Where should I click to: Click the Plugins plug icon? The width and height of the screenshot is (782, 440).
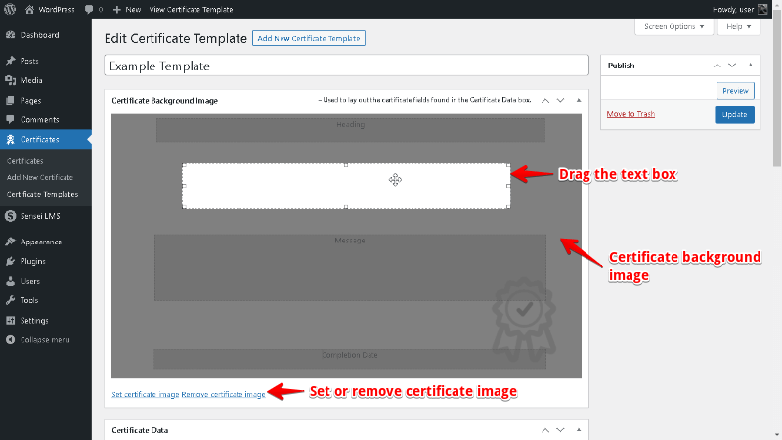pyautogui.click(x=10, y=261)
